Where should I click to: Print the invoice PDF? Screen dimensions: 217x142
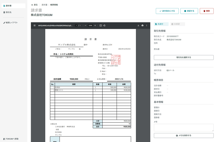tap(143, 25)
